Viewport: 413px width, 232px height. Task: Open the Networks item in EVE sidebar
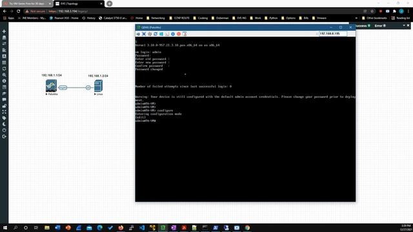pyautogui.click(x=4, y=44)
